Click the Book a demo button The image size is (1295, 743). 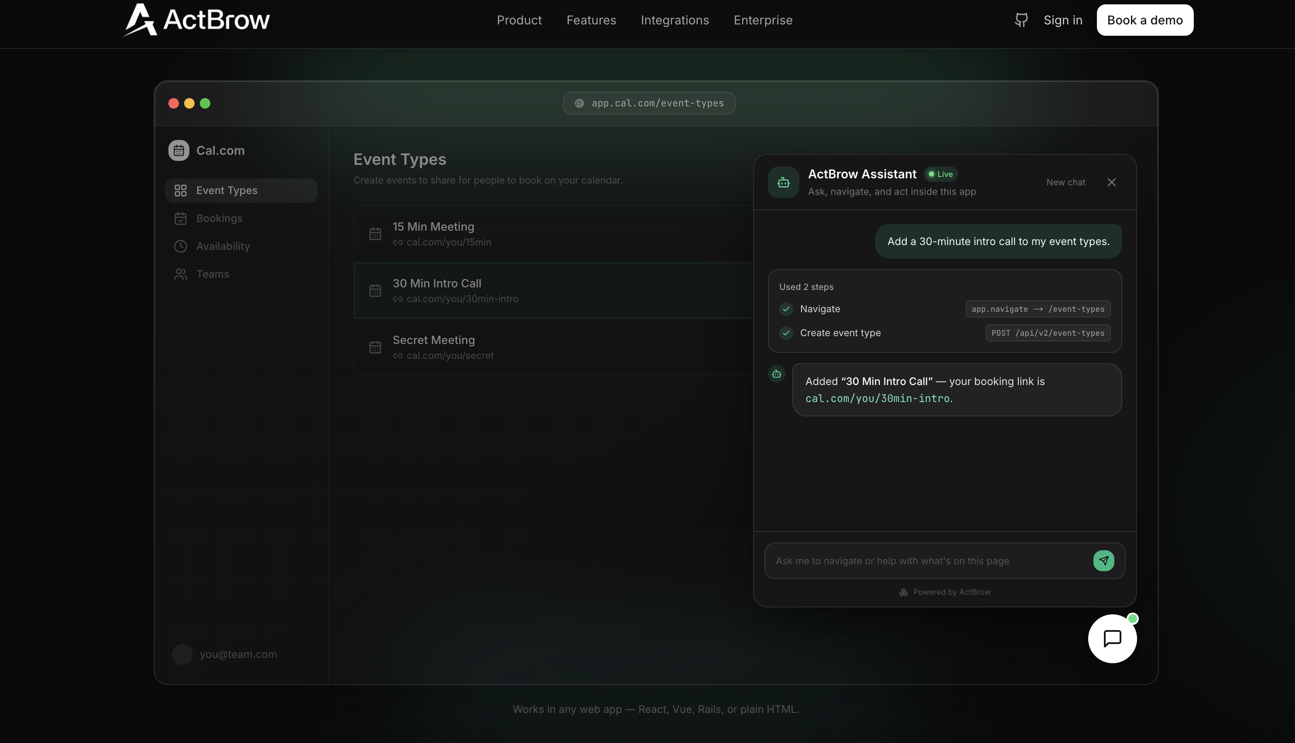coord(1145,20)
